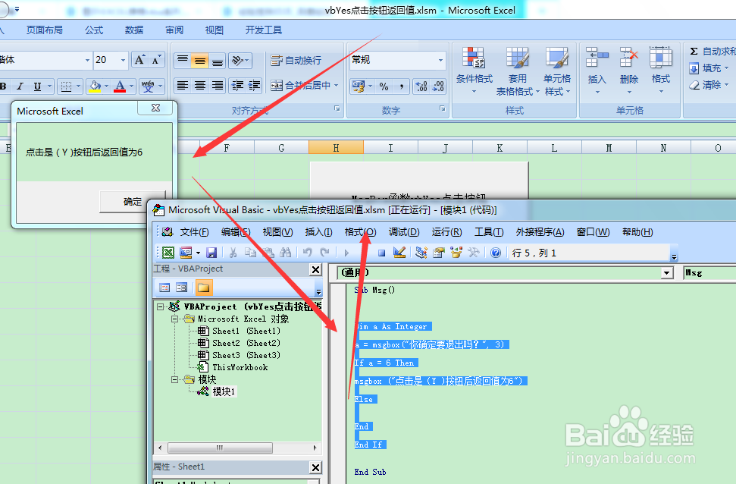Open 外接程序(A) menu in Visual Basic

click(540, 232)
